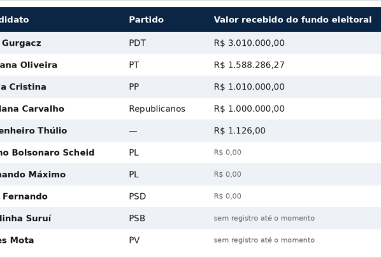Click the R$ 3.010.000,00 value

[x=249, y=43]
